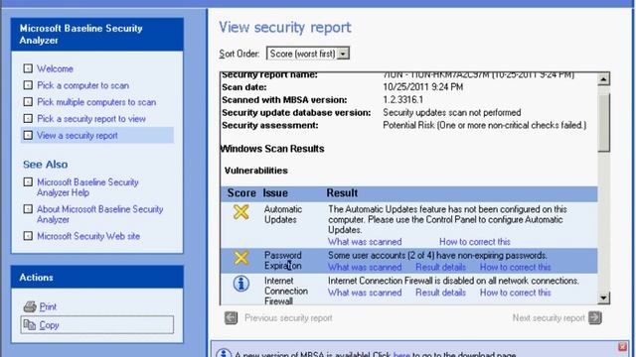Click the bullet icon next to Microsoft Baseline Security Analyzer Help

point(28,181)
